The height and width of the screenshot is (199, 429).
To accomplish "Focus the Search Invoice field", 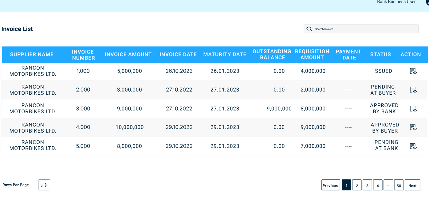I will click(361, 29).
